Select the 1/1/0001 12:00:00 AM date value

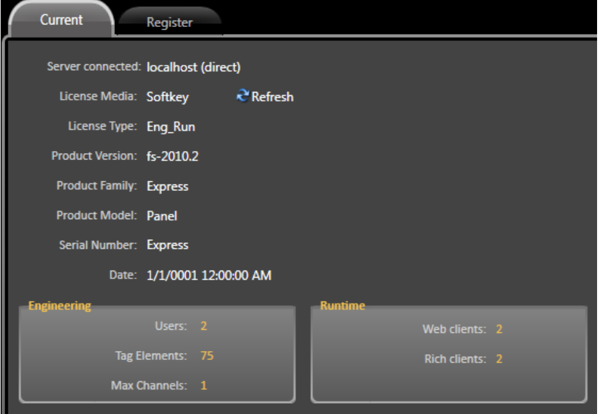[x=209, y=275]
